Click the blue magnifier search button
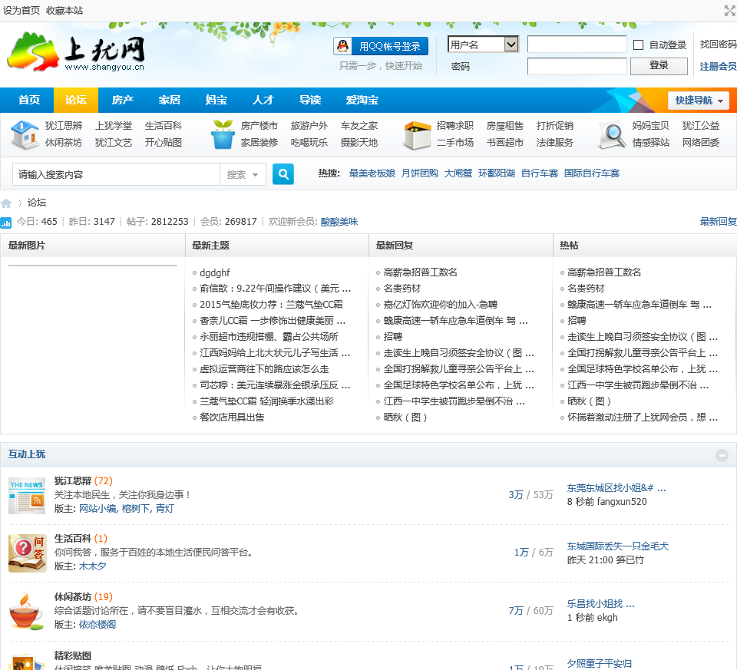Viewport: 737px width, 670px height. coord(283,174)
